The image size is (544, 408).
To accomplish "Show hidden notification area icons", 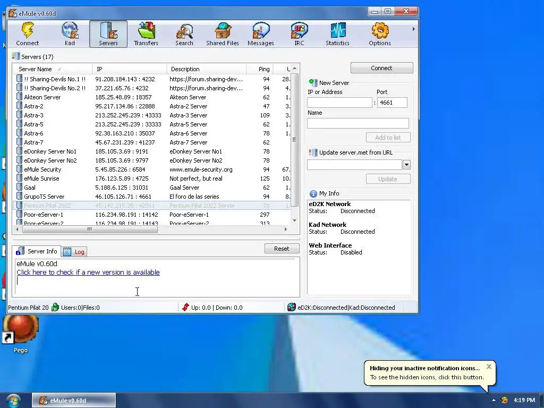I will (x=494, y=401).
